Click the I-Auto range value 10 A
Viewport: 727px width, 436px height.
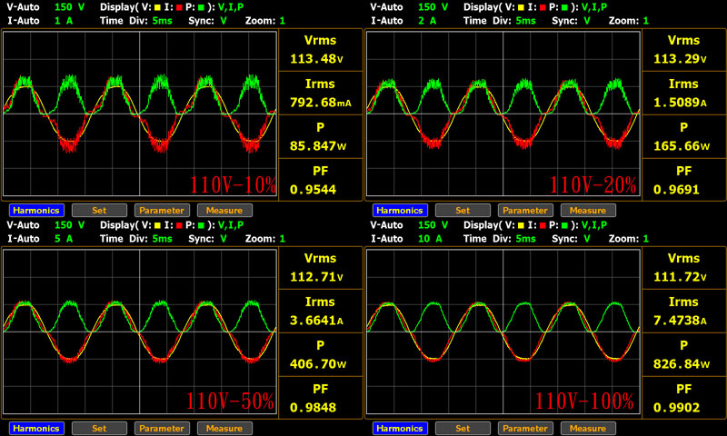point(430,239)
